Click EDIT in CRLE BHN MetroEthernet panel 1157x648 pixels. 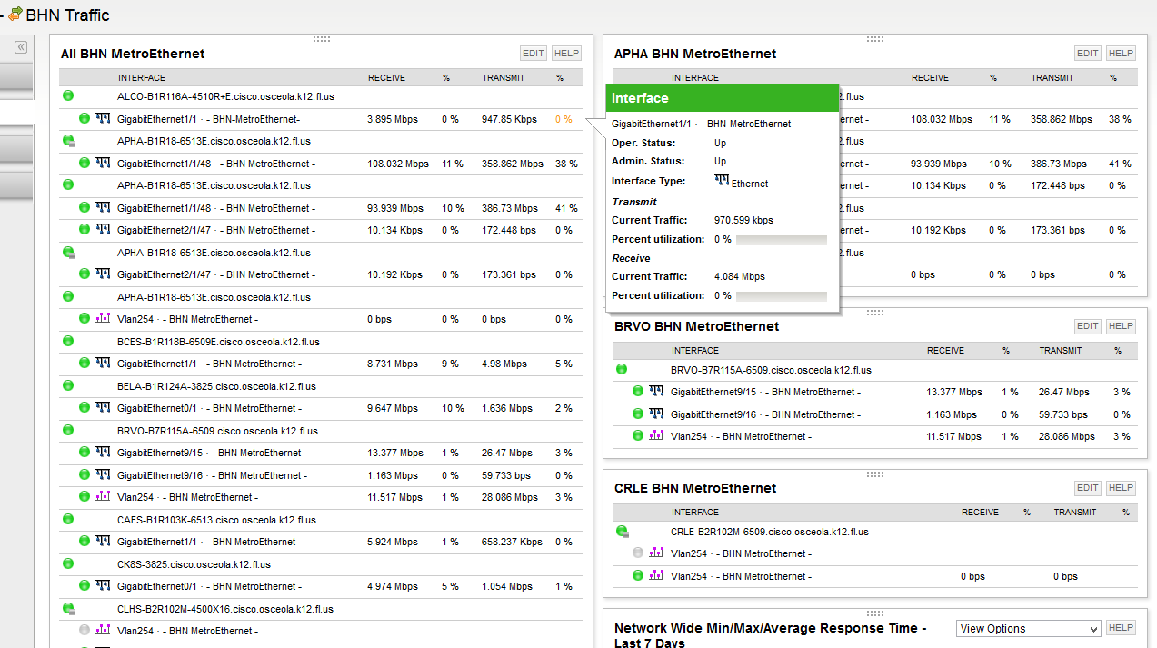tap(1088, 488)
